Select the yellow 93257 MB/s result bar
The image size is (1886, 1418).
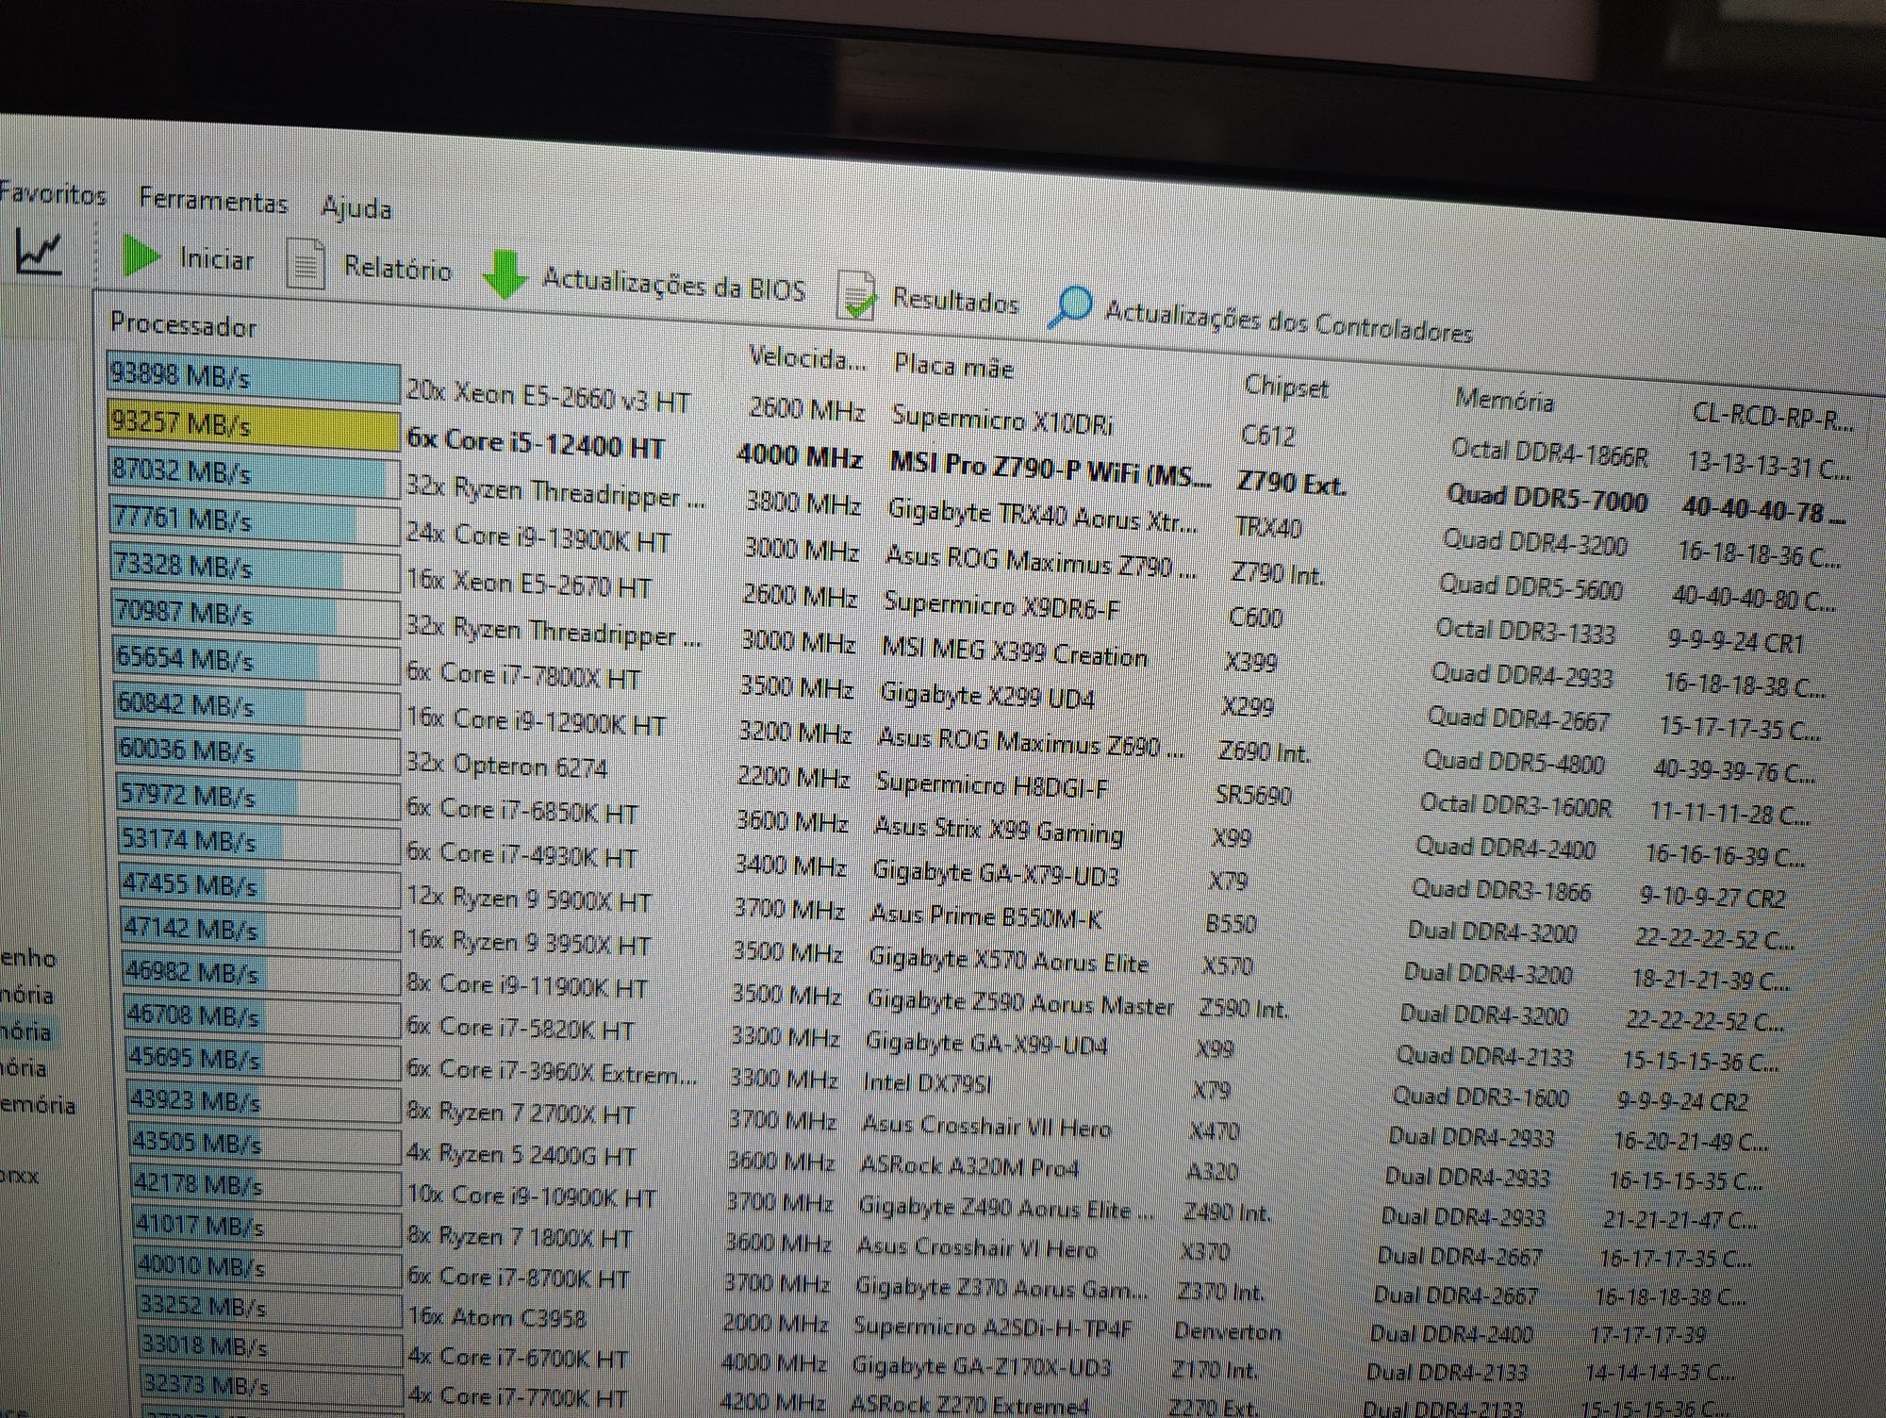pos(253,427)
